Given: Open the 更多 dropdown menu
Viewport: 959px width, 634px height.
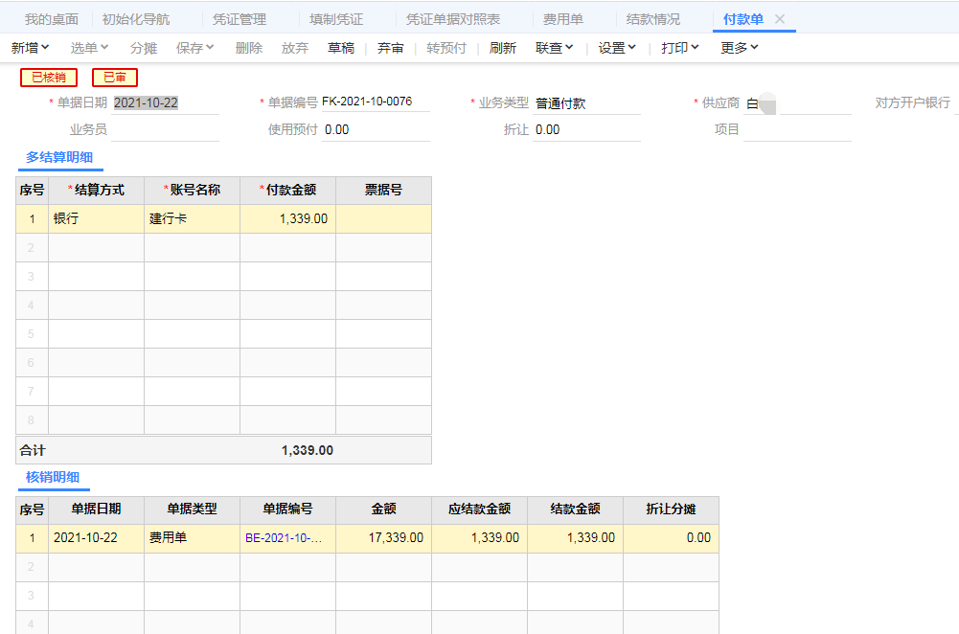Looking at the screenshot, I should point(740,48).
